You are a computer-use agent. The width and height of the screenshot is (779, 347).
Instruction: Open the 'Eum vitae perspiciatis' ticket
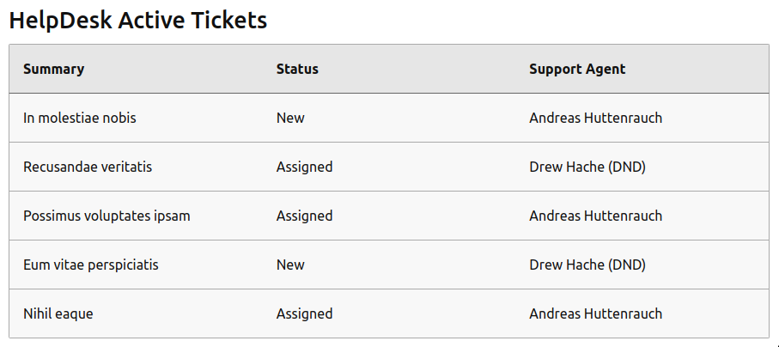91,265
